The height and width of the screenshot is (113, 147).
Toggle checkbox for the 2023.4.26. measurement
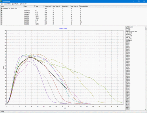1,12
